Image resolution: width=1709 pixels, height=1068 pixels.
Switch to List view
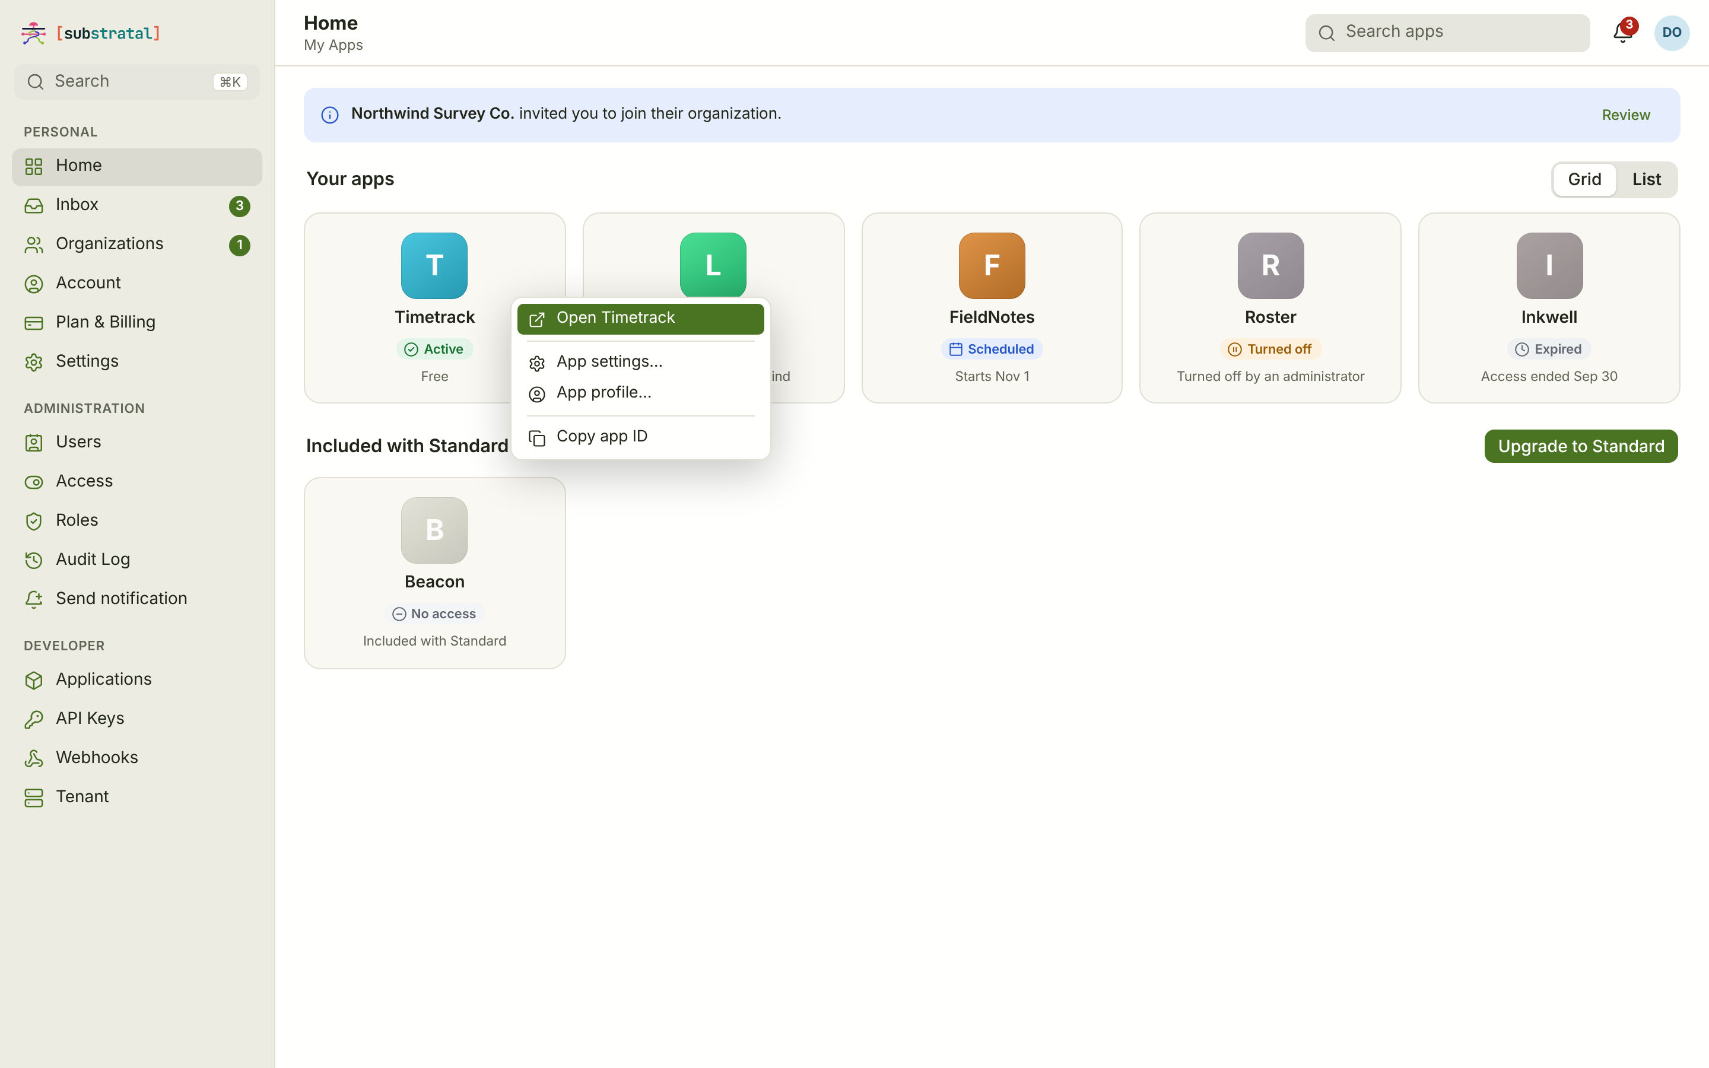tap(1646, 179)
